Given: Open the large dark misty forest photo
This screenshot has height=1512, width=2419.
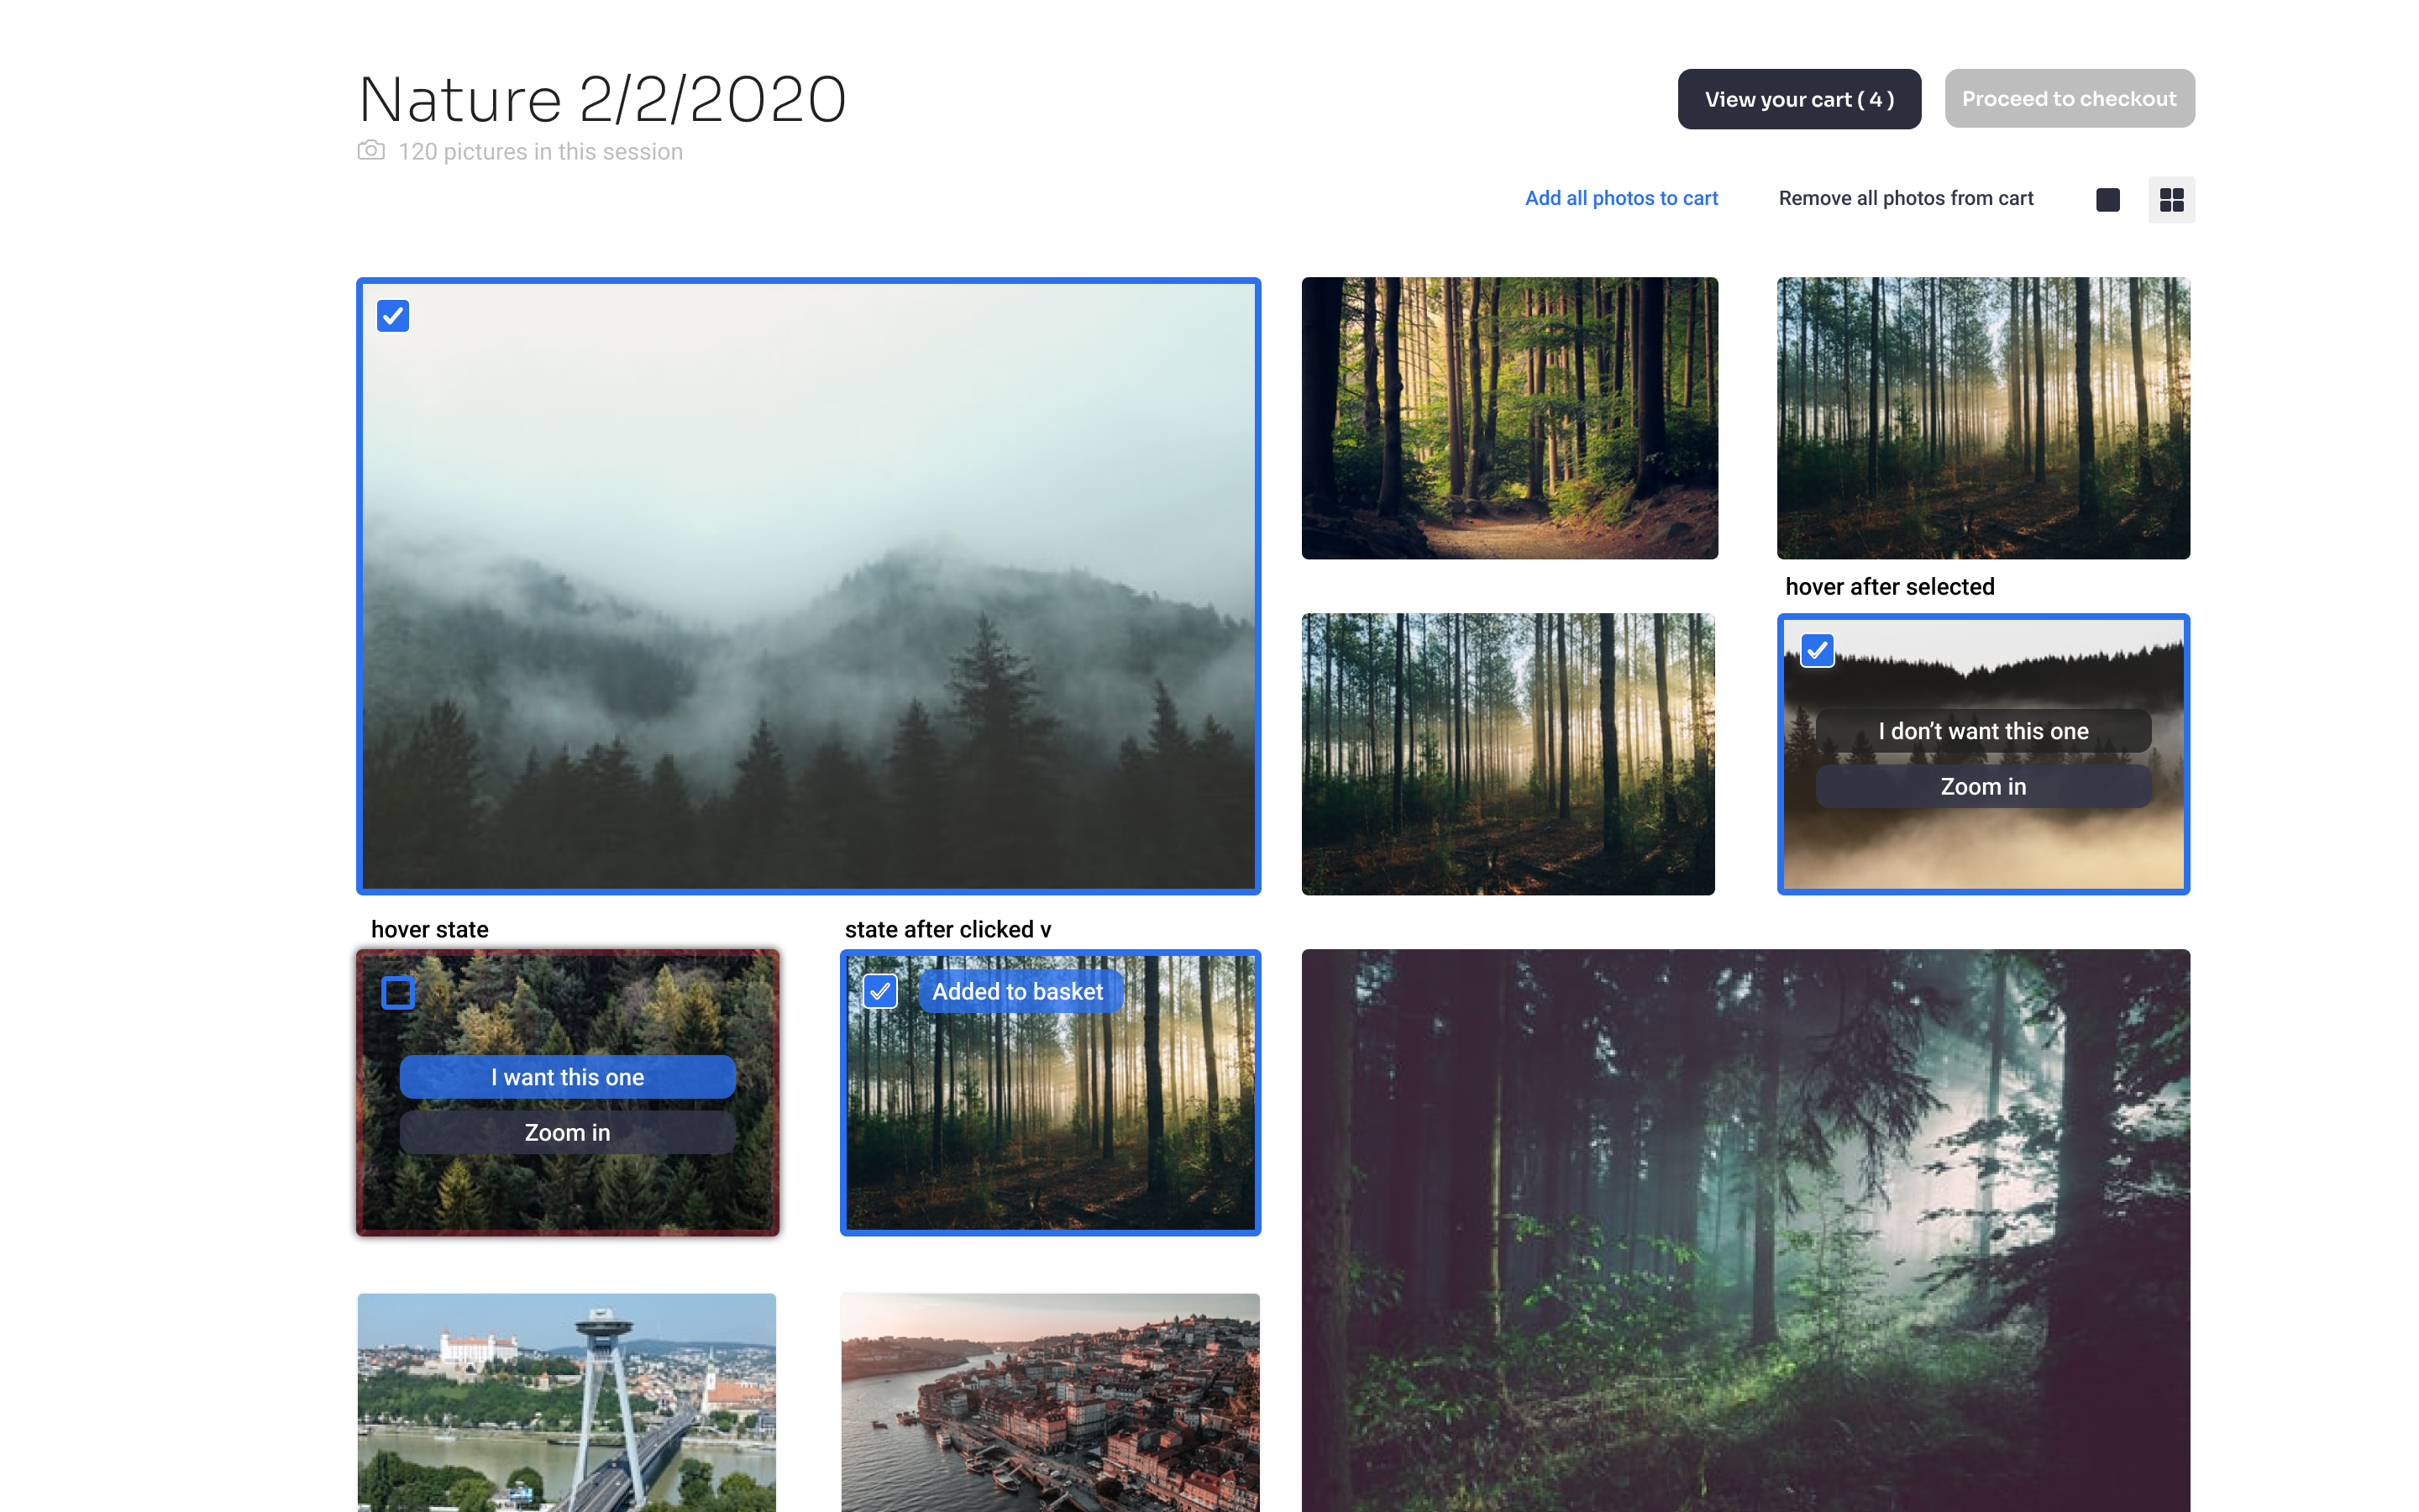Looking at the screenshot, I should tap(1745, 1230).
